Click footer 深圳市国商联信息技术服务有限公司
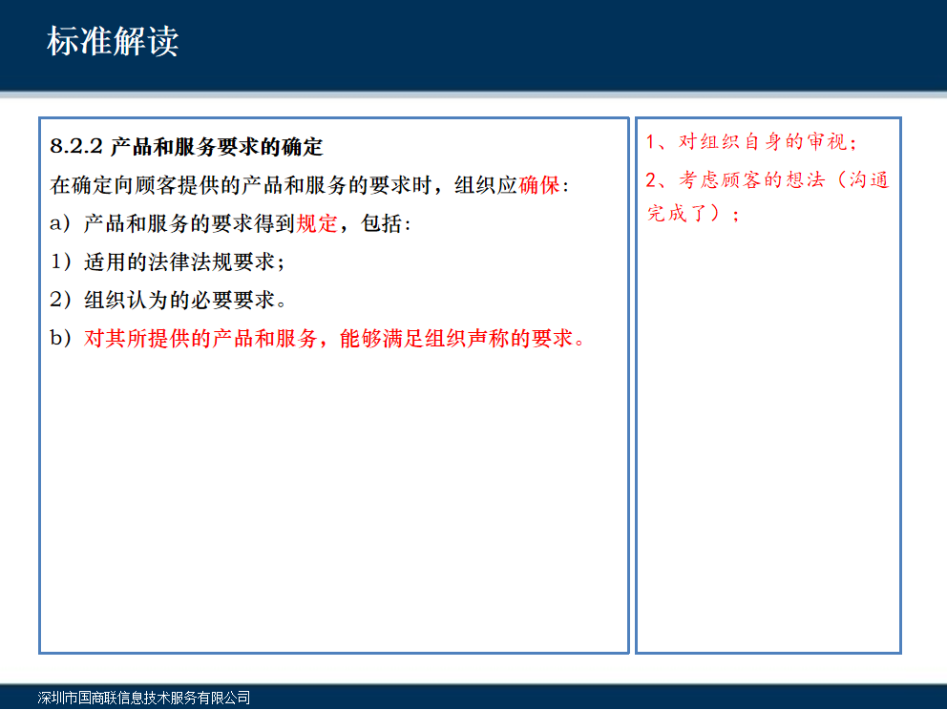The image size is (947, 710). click(144, 698)
